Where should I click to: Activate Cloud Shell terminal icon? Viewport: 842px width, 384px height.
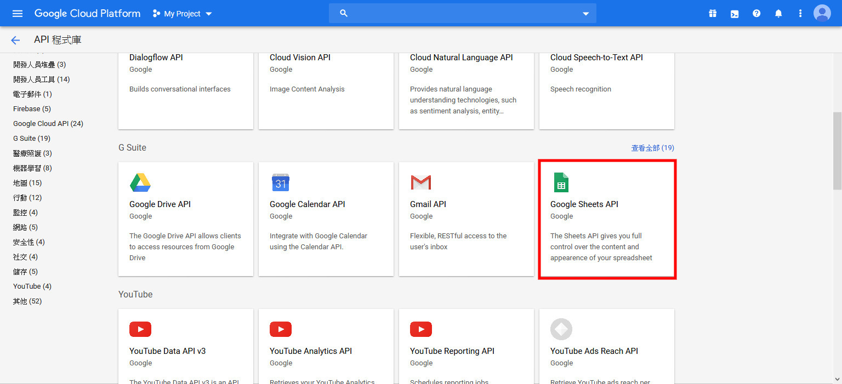click(735, 13)
